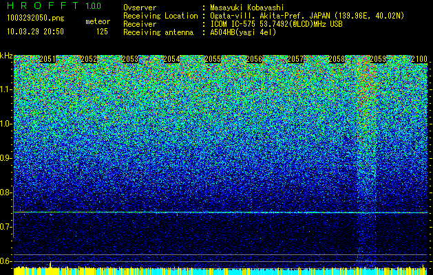
Task: Click the kHz axis unit label
Action: (x=6, y=56)
